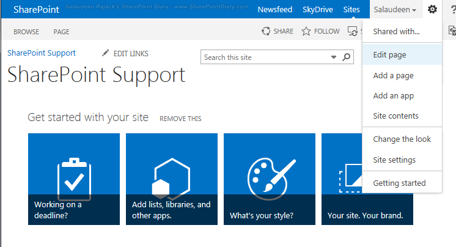Viewport: 456px width, 247px height.
Task: Click the Follow star icon
Action: tap(306, 31)
